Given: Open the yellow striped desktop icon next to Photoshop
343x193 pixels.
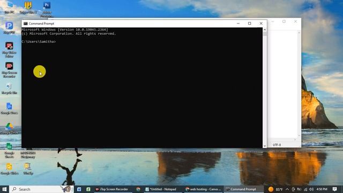Looking at the screenshot, I should point(28,7).
